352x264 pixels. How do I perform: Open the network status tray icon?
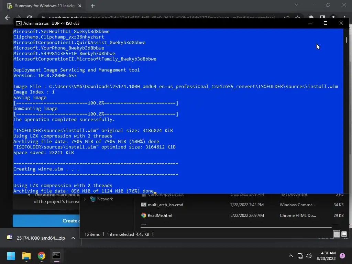(x=300, y=256)
